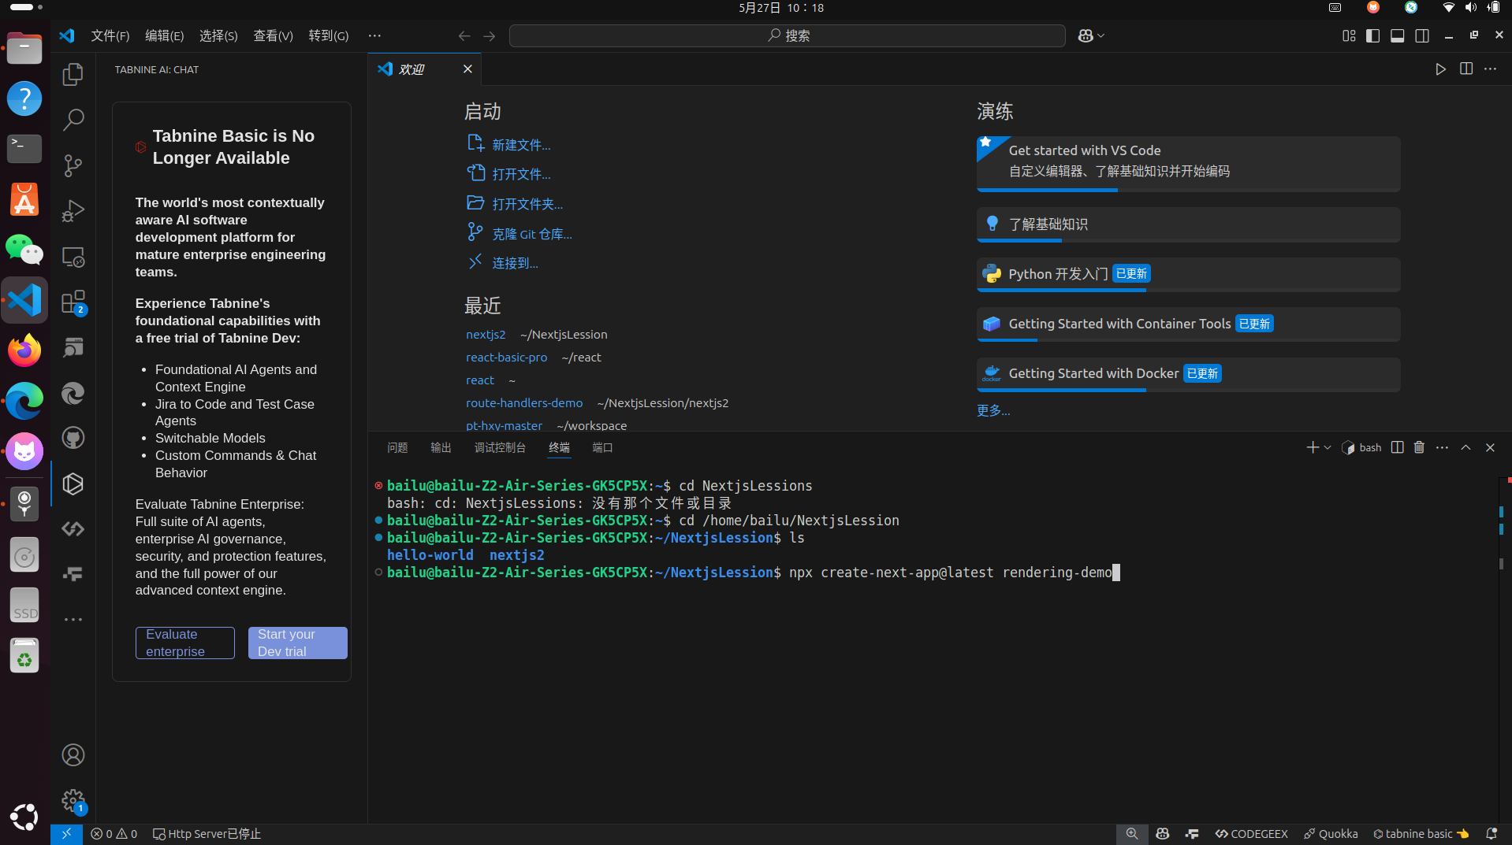
Task: Expand the hidden menu bar items
Action: pyautogui.click(x=374, y=36)
